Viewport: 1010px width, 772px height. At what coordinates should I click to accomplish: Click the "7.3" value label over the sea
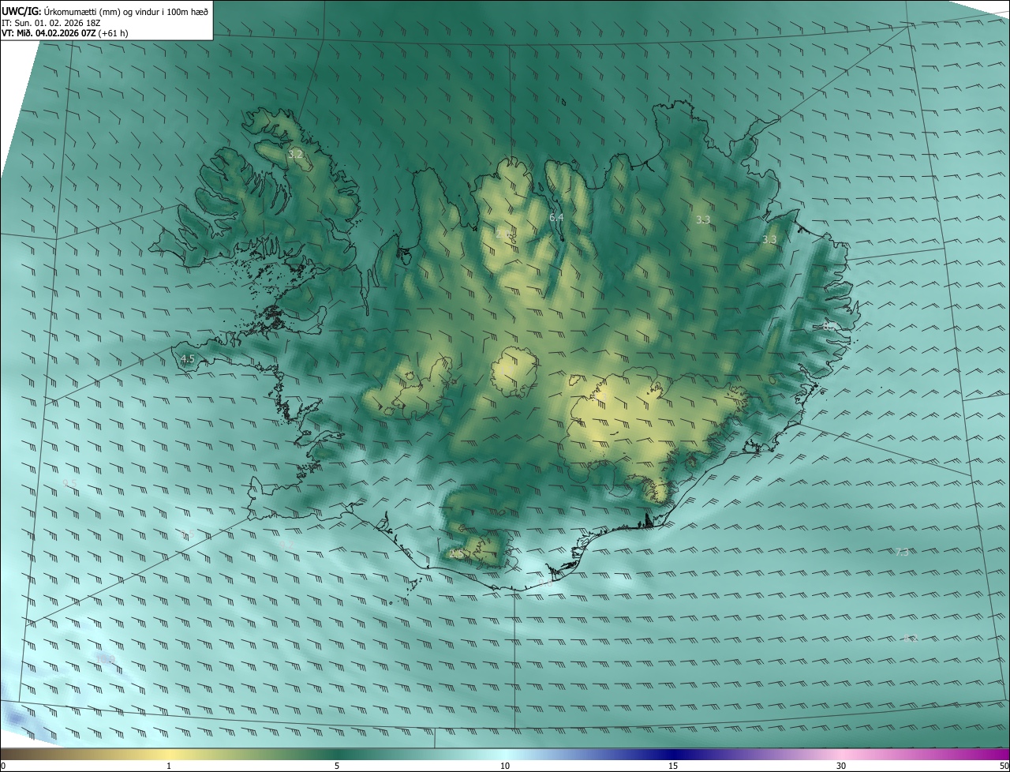902,552
